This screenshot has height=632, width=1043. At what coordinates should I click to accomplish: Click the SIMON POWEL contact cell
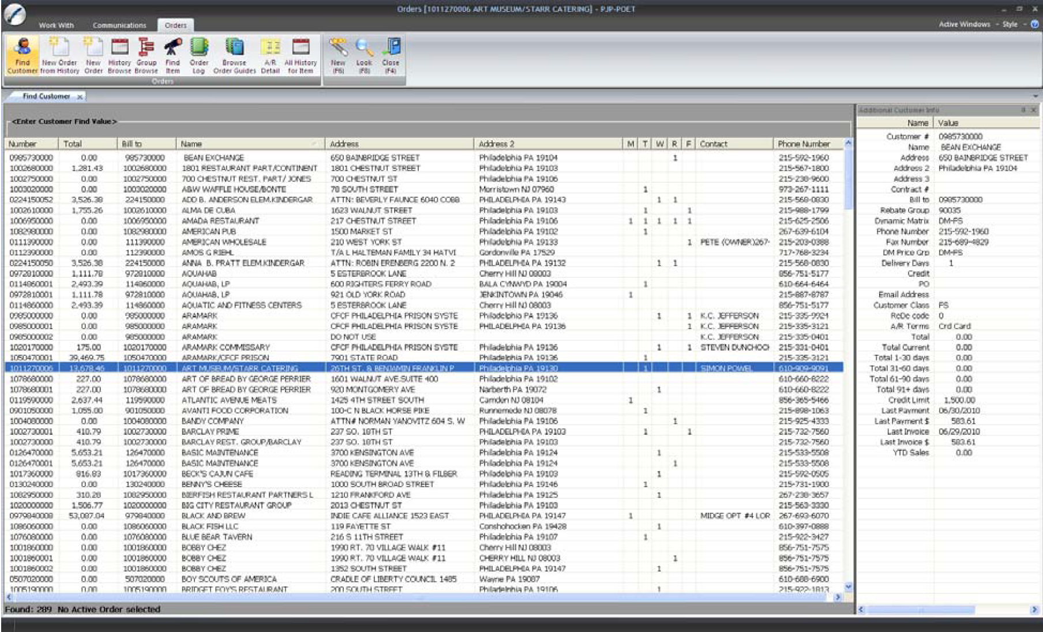tap(726, 368)
